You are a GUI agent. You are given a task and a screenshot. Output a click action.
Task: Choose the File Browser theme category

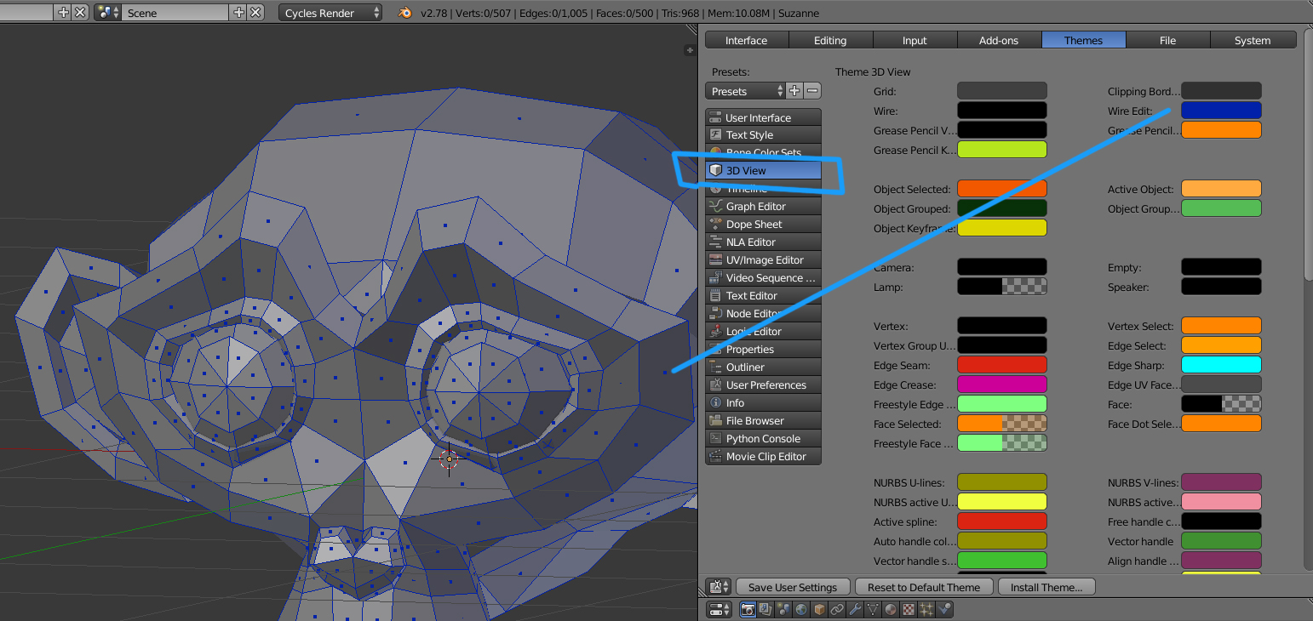763,421
